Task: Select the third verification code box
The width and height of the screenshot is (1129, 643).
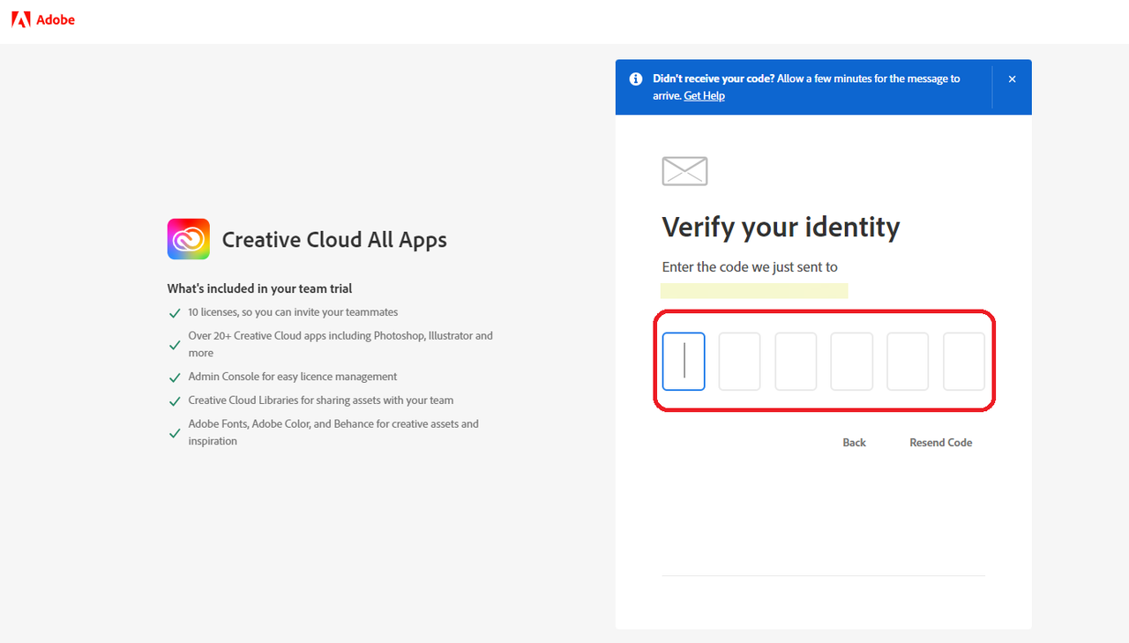Action: click(796, 361)
